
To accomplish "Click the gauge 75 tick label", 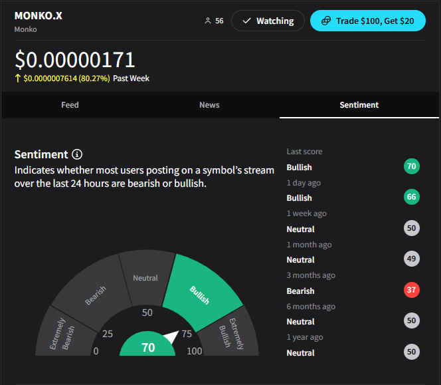I will (187, 334).
